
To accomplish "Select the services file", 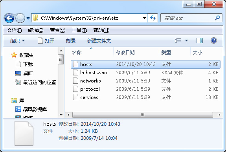I will tap(145, 97).
